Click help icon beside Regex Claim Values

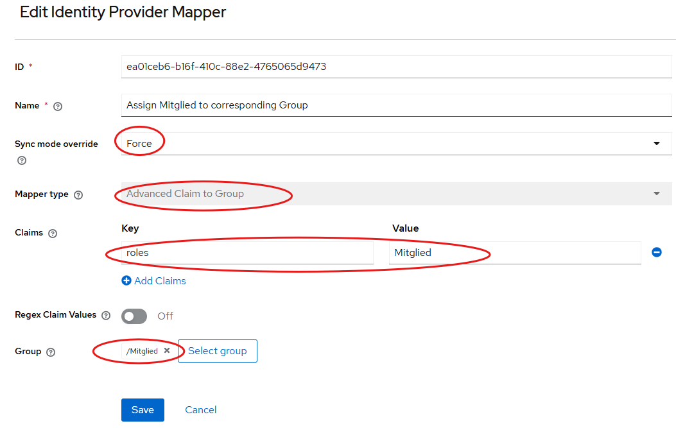click(106, 316)
